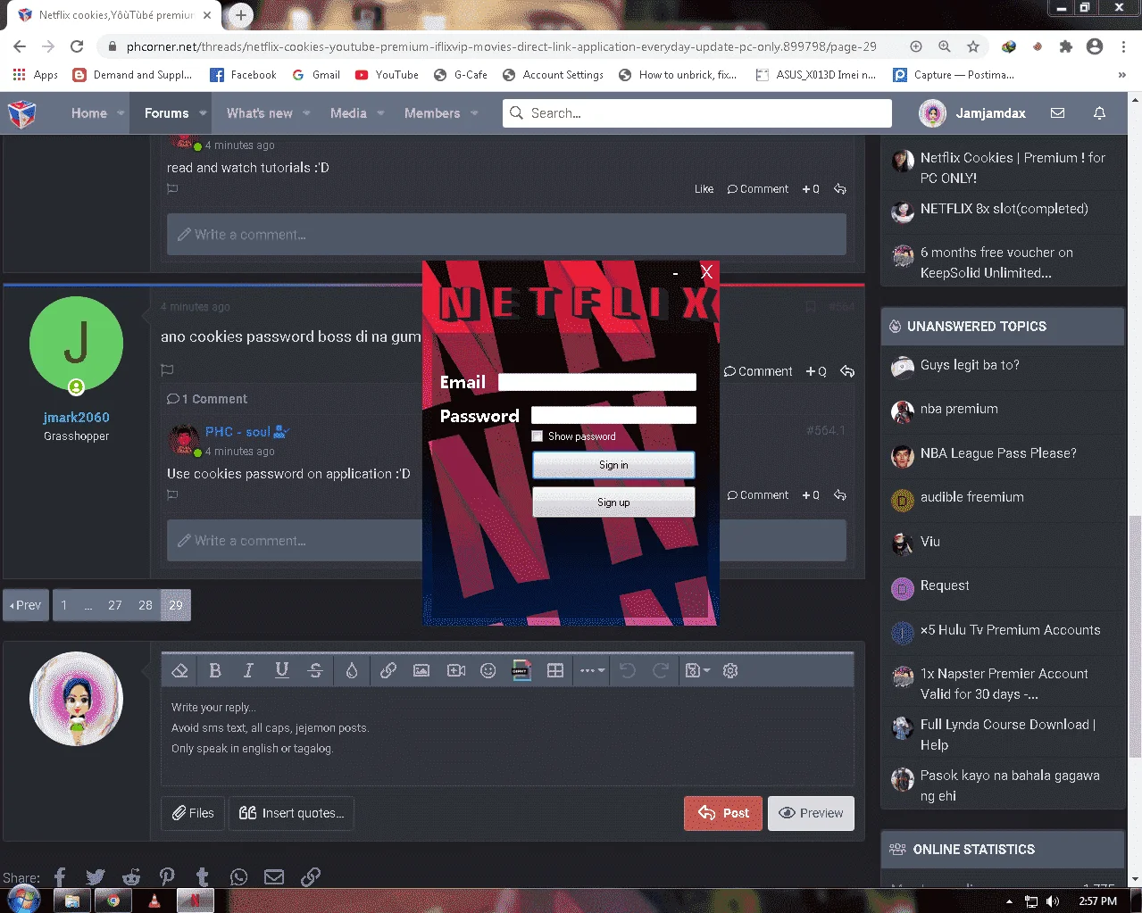The height and width of the screenshot is (913, 1142).
Task: Click the eraser remove-formatting icon in editor
Action: point(179,670)
